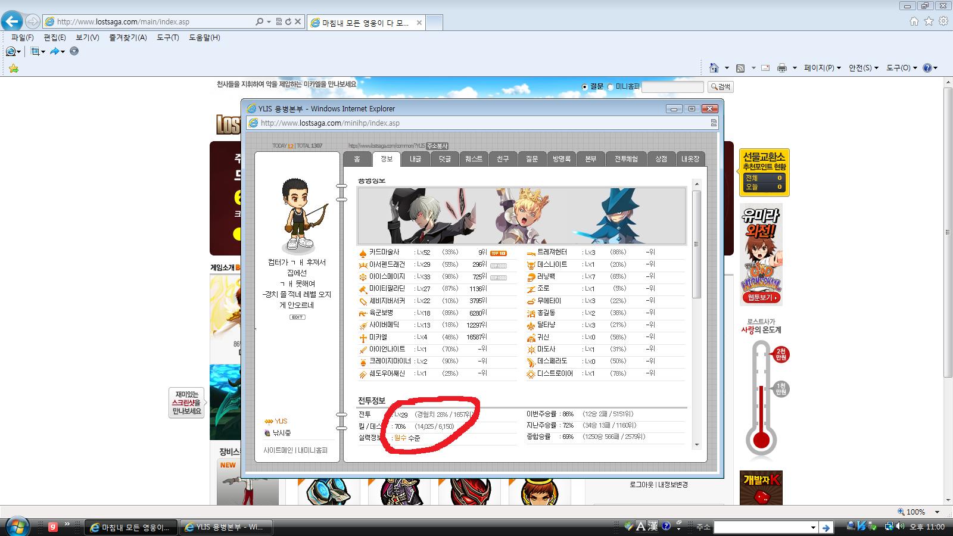The height and width of the screenshot is (536, 953).
Task: Open the IE home page icon at top right
Action: click(914, 21)
